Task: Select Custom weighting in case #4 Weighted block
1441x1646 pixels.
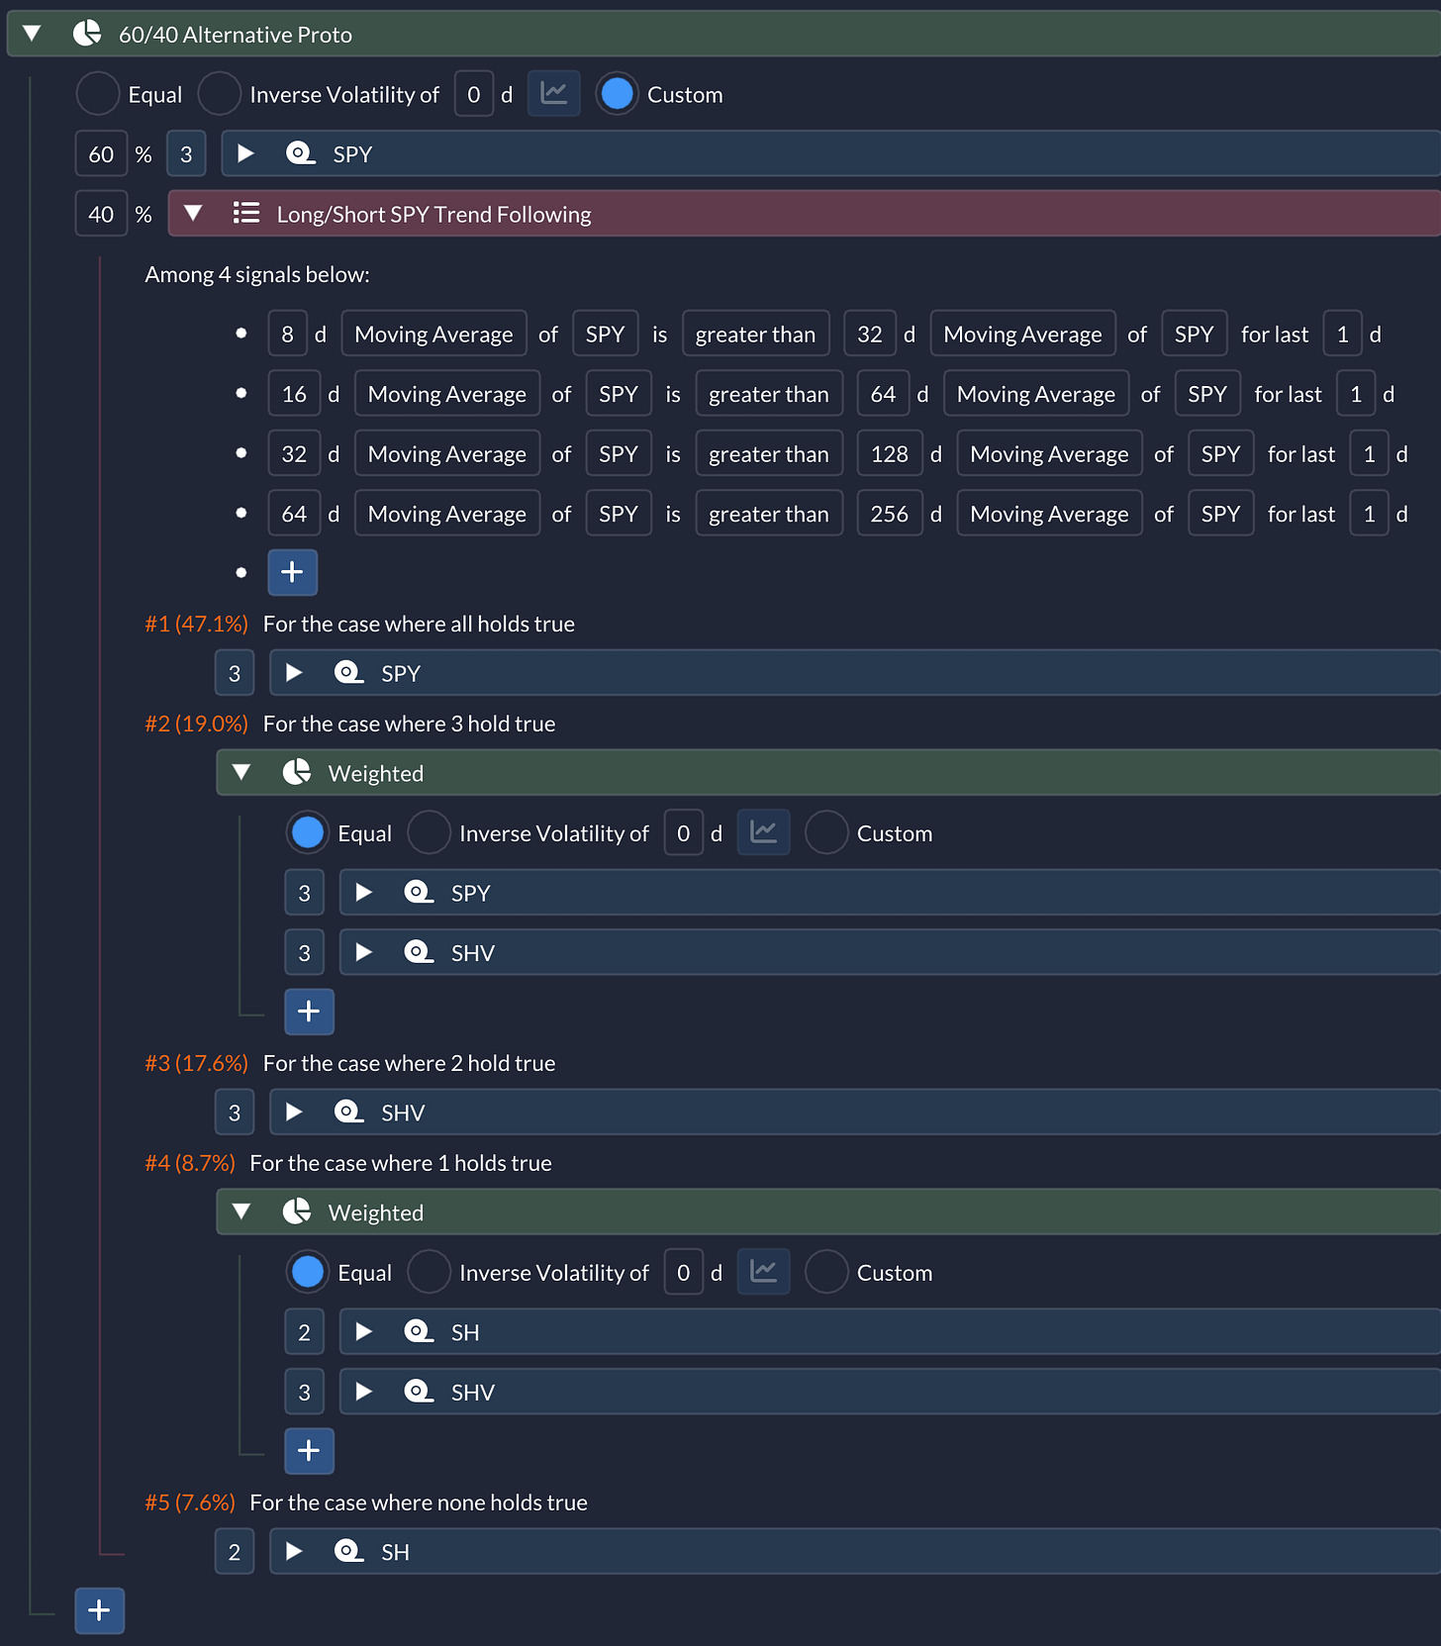Action: [x=826, y=1272]
